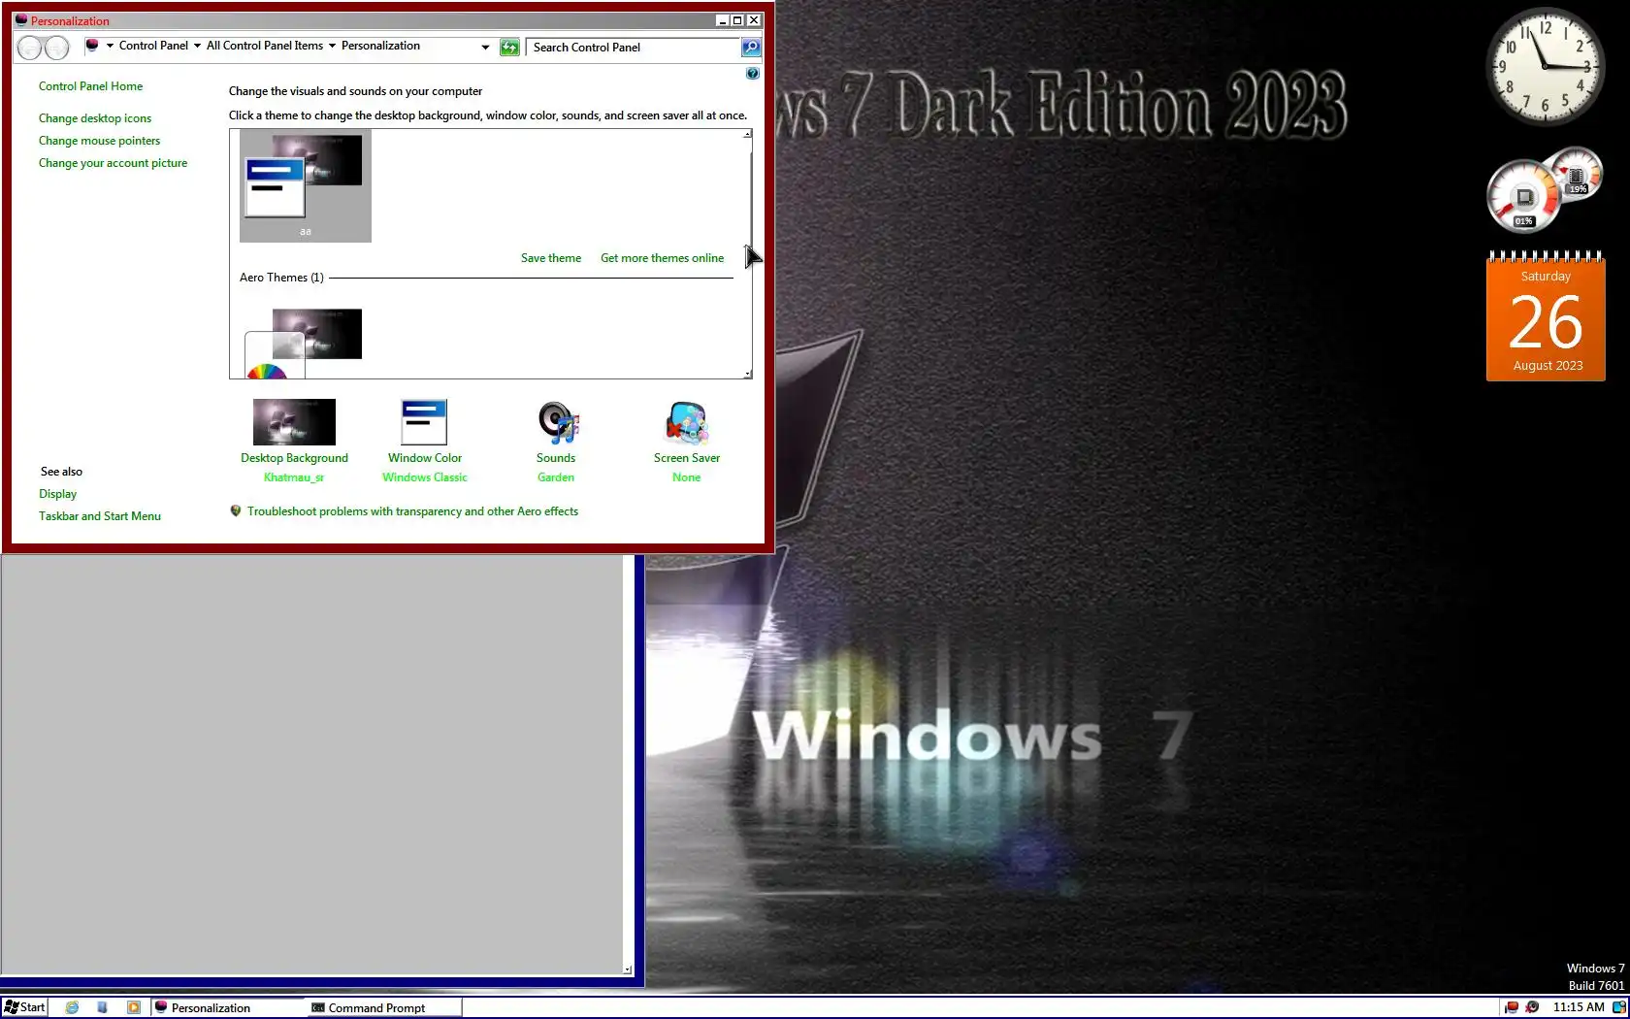1630x1019 pixels.
Task: Open the address bar history dropdown
Action: (485, 47)
